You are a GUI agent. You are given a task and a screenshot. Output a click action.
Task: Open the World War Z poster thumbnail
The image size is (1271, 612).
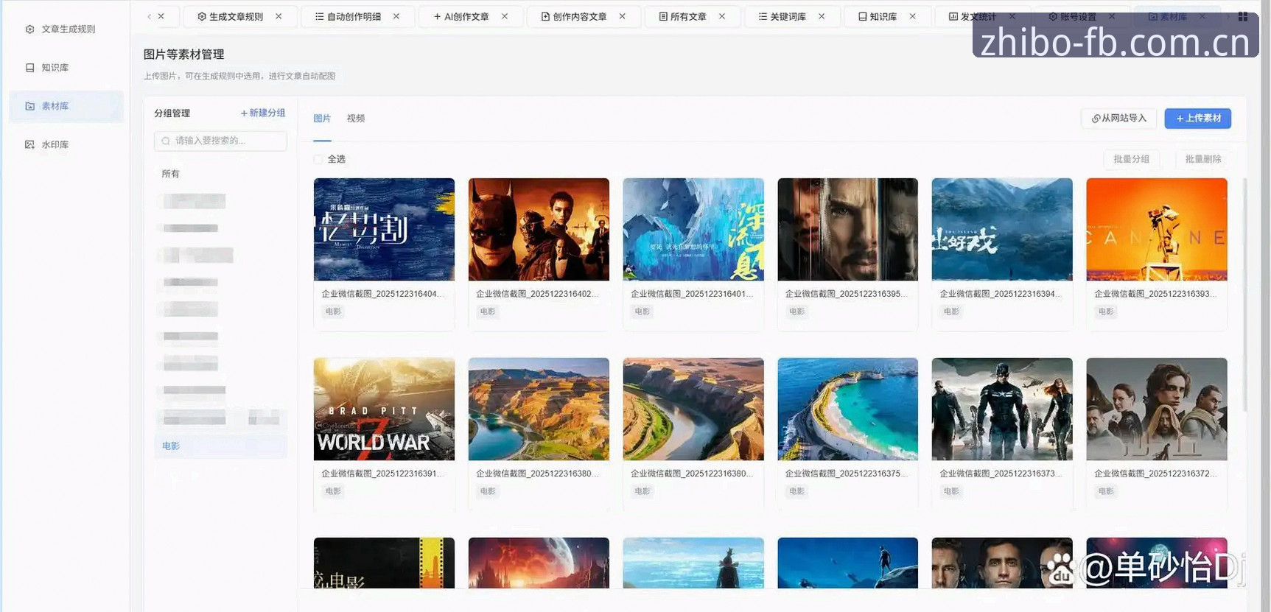tap(384, 409)
